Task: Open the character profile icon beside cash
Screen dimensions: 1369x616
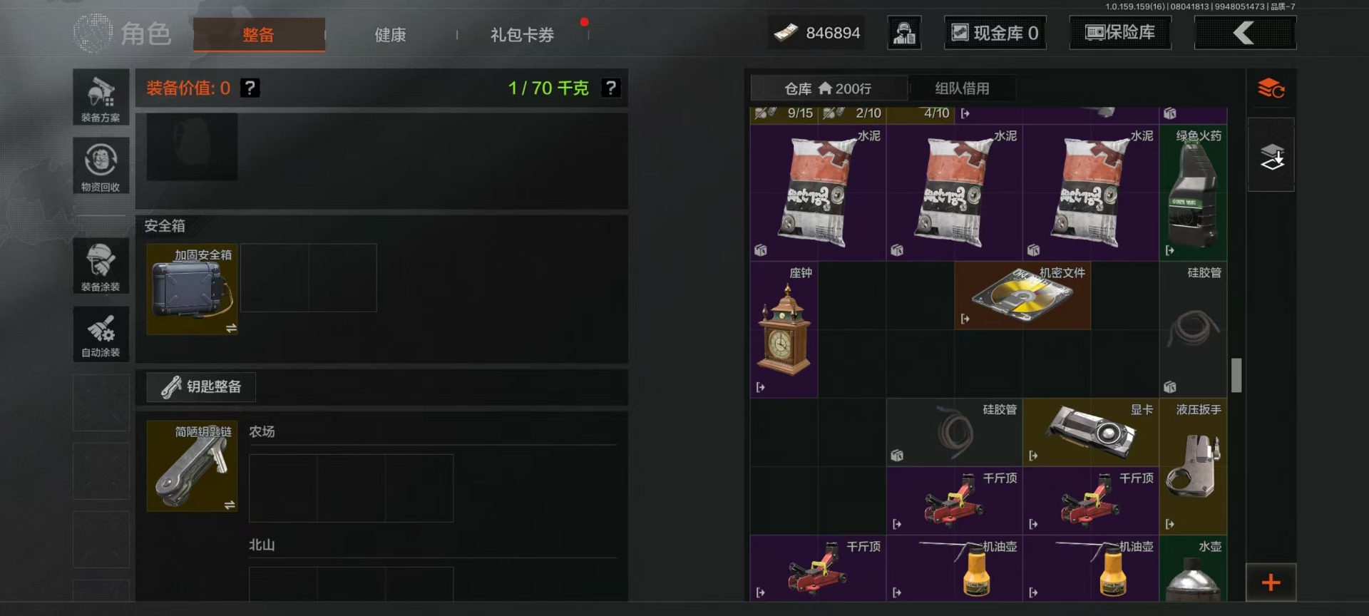Action: [x=904, y=33]
